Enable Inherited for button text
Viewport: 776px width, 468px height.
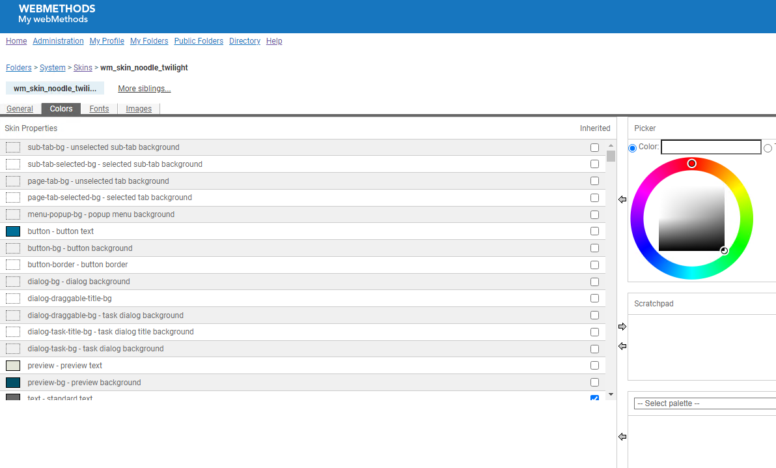(x=594, y=231)
